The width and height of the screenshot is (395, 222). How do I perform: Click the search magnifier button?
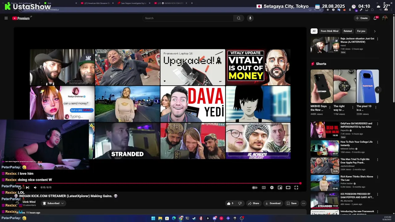pos(239,18)
